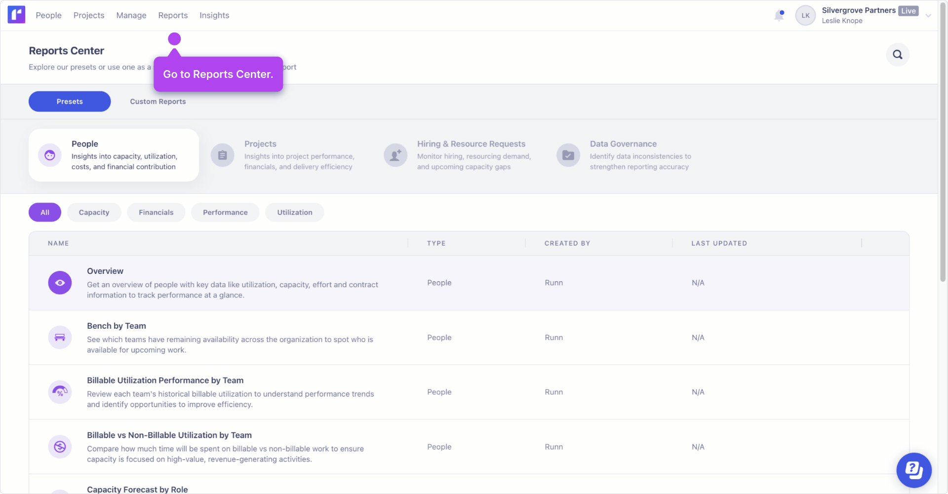Open the search magnifier icon
The image size is (948, 494).
(898, 55)
